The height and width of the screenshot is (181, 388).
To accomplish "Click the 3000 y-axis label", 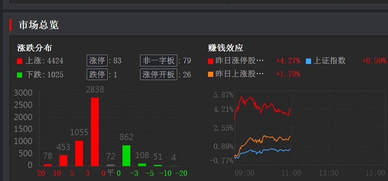I will 23,93.
